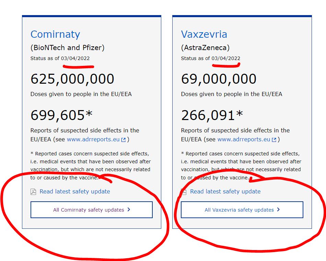The image size is (326, 261).
Task: Click www.adrreports.eu link in Vaxzevria card
Action: (x=244, y=140)
